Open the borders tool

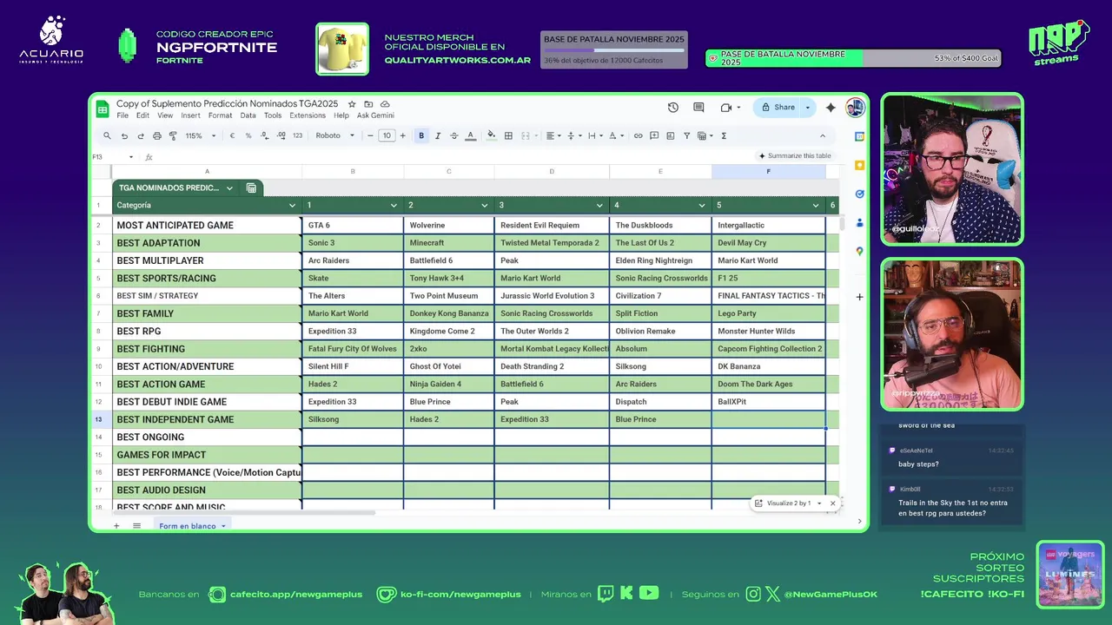tap(508, 135)
